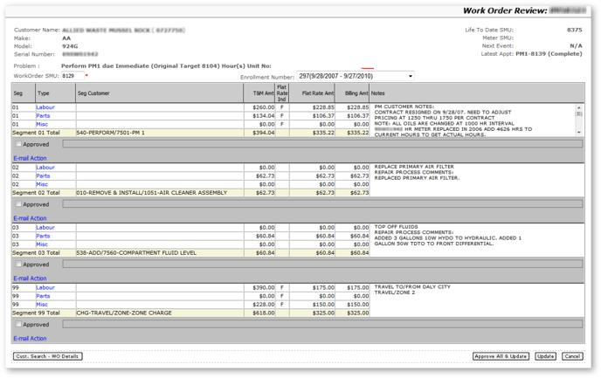Open the Enrollment Number dropdown
The height and width of the screenshot is (378, 601).
tap(356, 77)
